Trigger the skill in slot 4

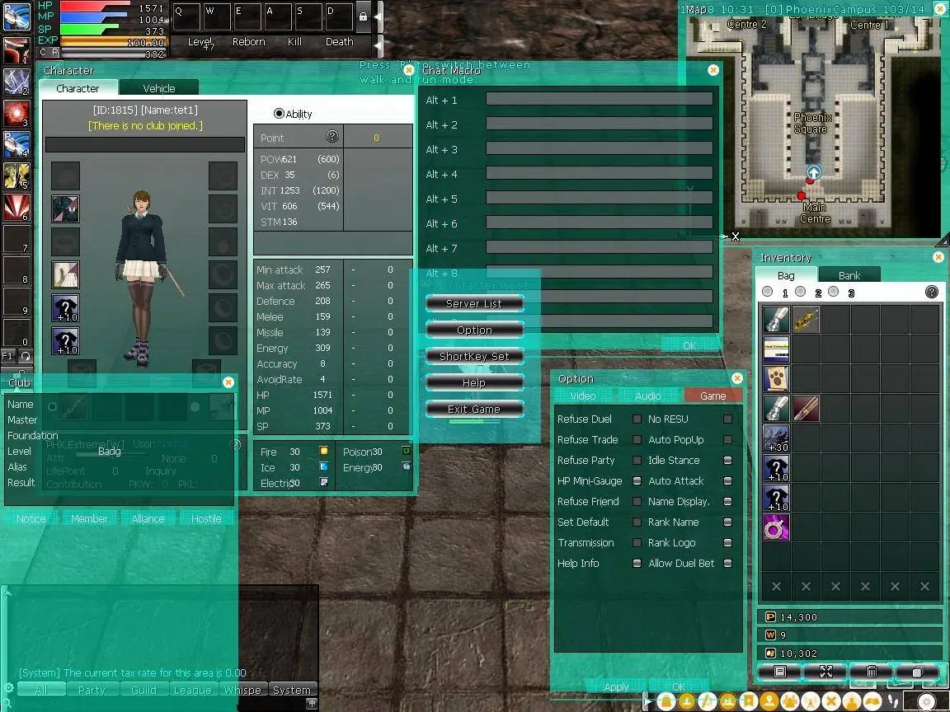coord(16,145)
